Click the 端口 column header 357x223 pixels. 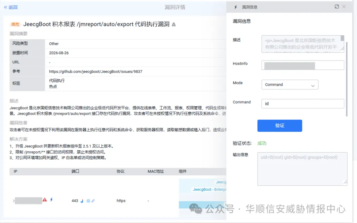75,171
